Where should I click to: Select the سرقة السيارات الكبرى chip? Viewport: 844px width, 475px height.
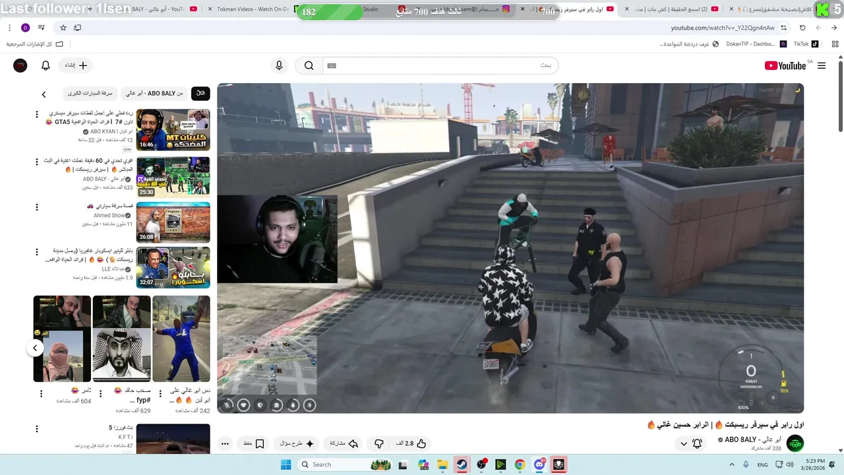[90, 94]
